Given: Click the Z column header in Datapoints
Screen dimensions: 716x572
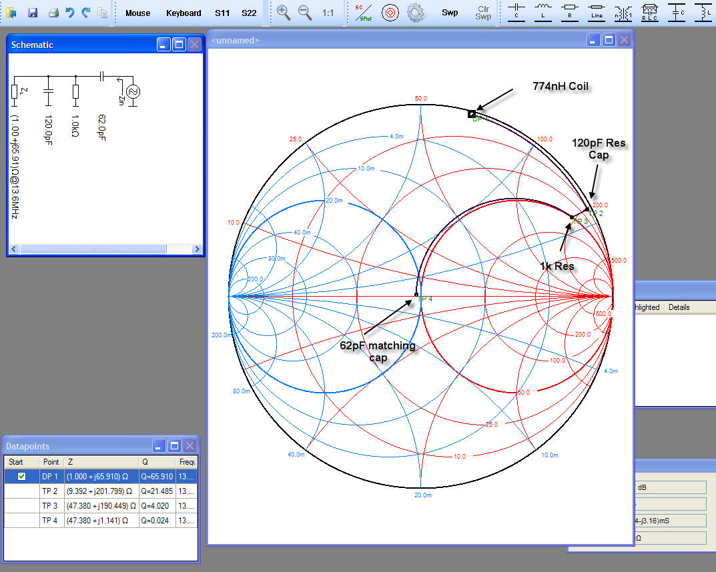Looking at the screenshot, I should click(x=101, y=461).
